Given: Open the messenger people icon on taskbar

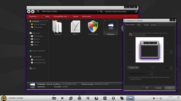Looking at the screenshot, I should pyautogui.click(x=88, y=98).
